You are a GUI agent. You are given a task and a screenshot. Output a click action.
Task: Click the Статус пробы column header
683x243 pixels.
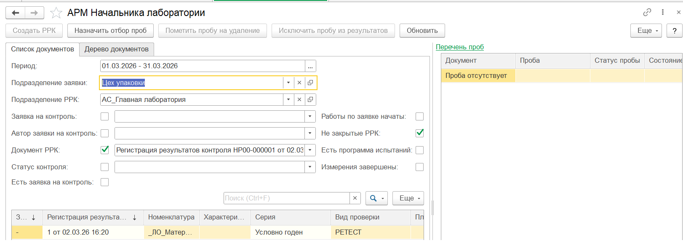pos(617,61)
